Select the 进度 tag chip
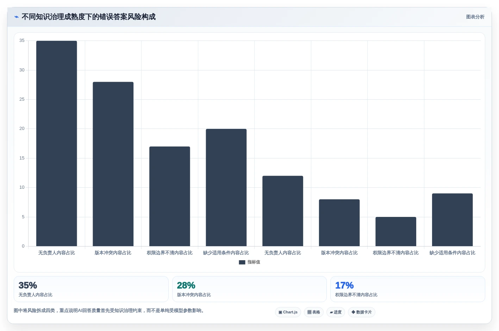499x331 pixels. click(x=336, y=312)
